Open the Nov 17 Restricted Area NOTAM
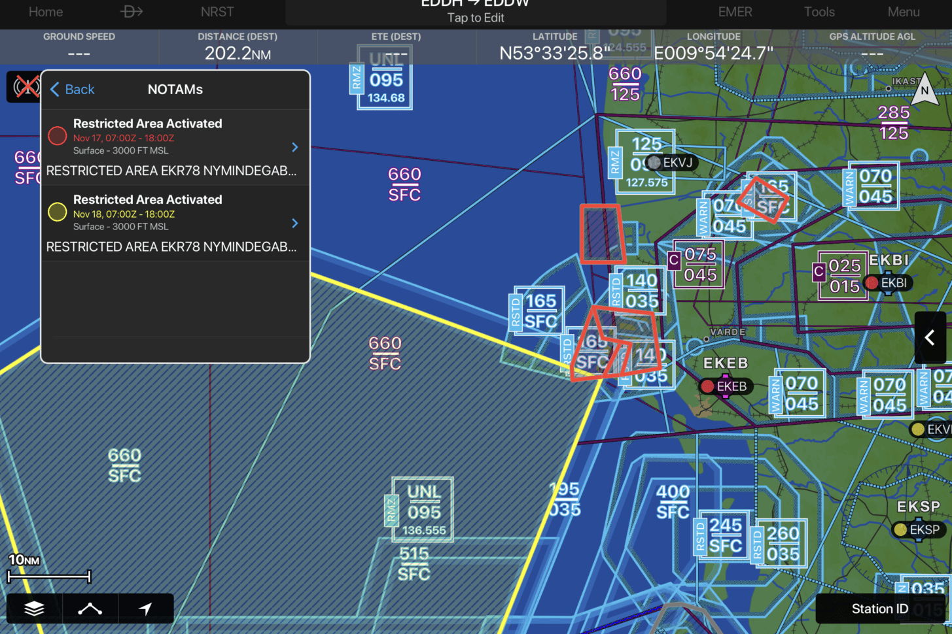Screen dimensions: 952x634 [x=175, y=147]
